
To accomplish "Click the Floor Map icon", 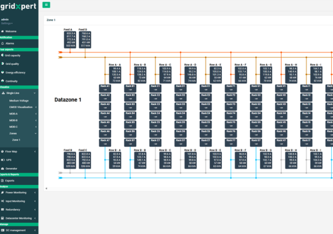I will 2,152.
